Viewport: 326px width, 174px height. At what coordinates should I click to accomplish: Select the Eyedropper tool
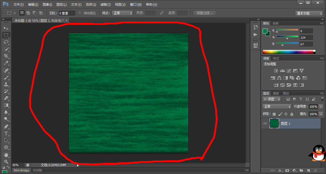(6, 63)
